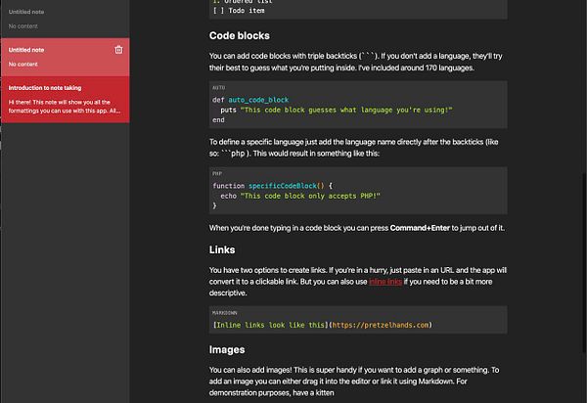The height and width of the screenshot is (403, 587).
Task: Click the 'puts' line in AUTO block
Action: pos(337,110)
